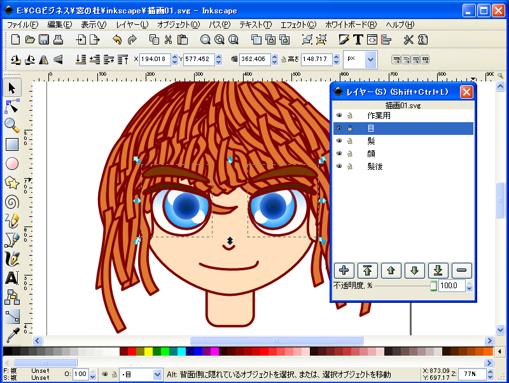This screenshot has height=383, width=509.
Task: Choose the Calligraphy pen tool
Action: 11,259
